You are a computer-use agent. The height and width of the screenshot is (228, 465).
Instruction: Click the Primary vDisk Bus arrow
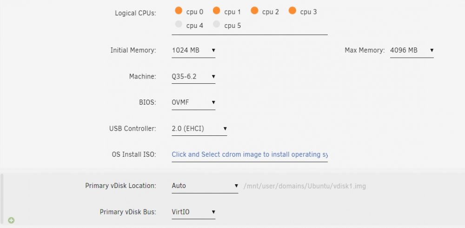(x=213, y=212)
